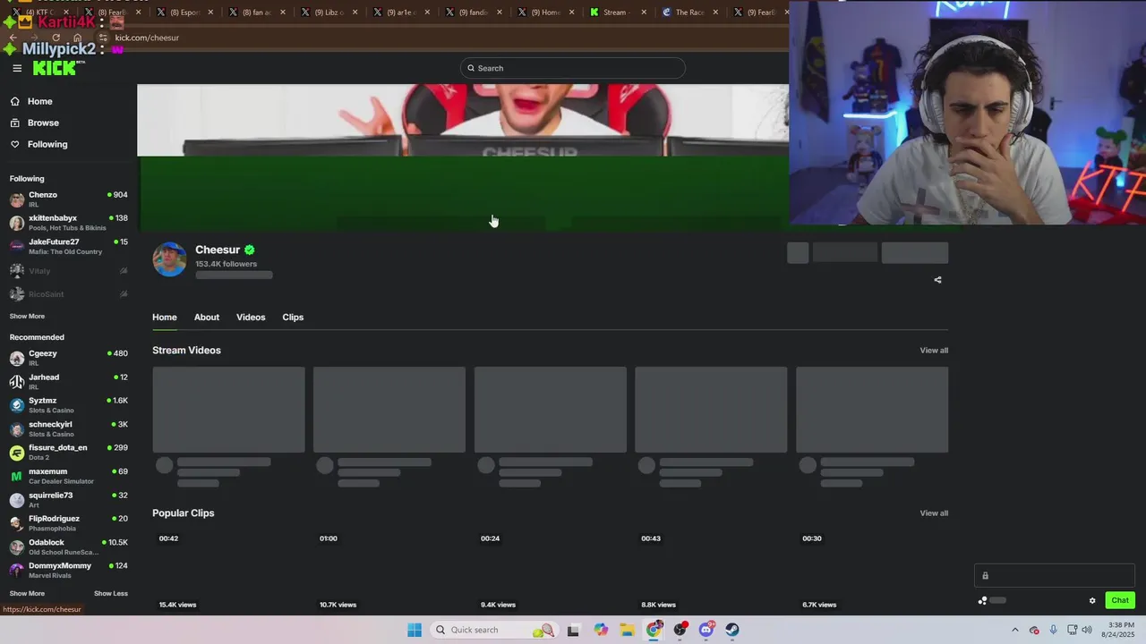Click FlipRodriguez channel avatar
The width and height of the screenshot is (1146, 644).
tap(17, 523)
